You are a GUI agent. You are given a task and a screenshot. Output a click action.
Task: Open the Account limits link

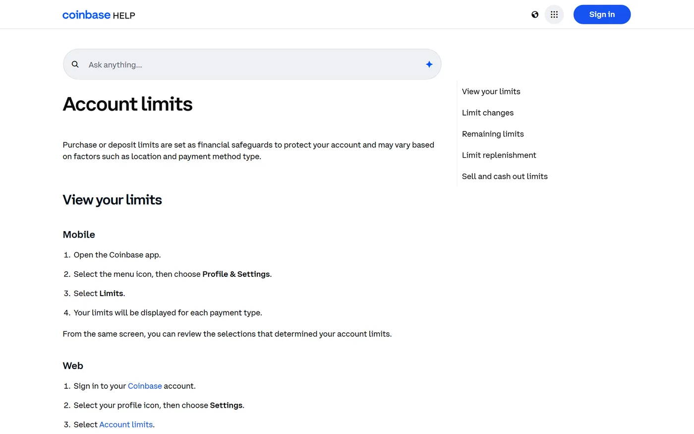click(x=126, y=425)
